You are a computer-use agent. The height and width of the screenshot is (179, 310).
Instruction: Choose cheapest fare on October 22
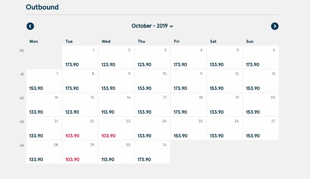[x=80, y=128]
